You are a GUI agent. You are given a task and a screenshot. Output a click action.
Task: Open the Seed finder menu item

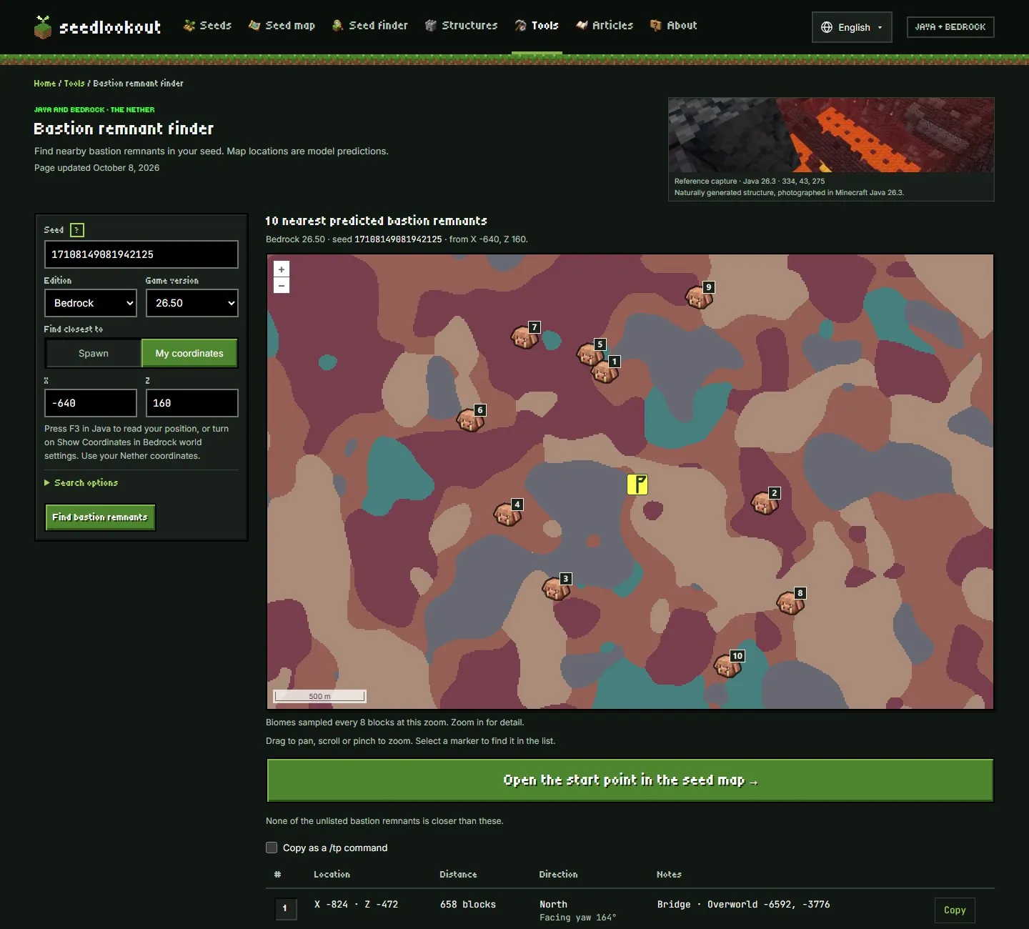[370, 26]
